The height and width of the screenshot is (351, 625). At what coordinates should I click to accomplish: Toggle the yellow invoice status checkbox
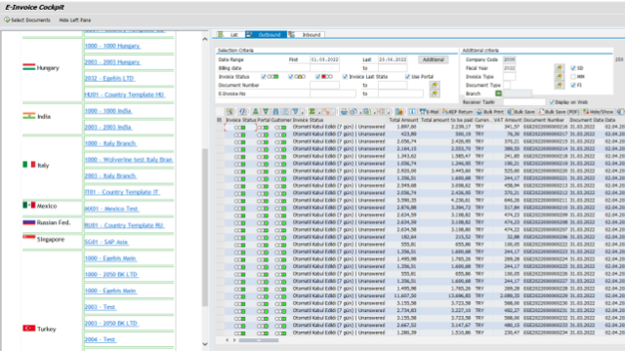click(x=291, y=76)
